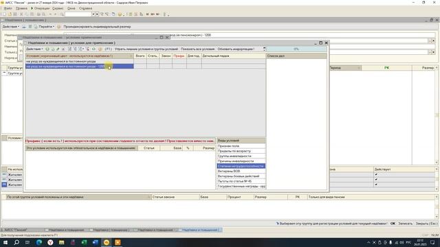Click the Список дел column header
440x247 pixels.
point(296,56)
